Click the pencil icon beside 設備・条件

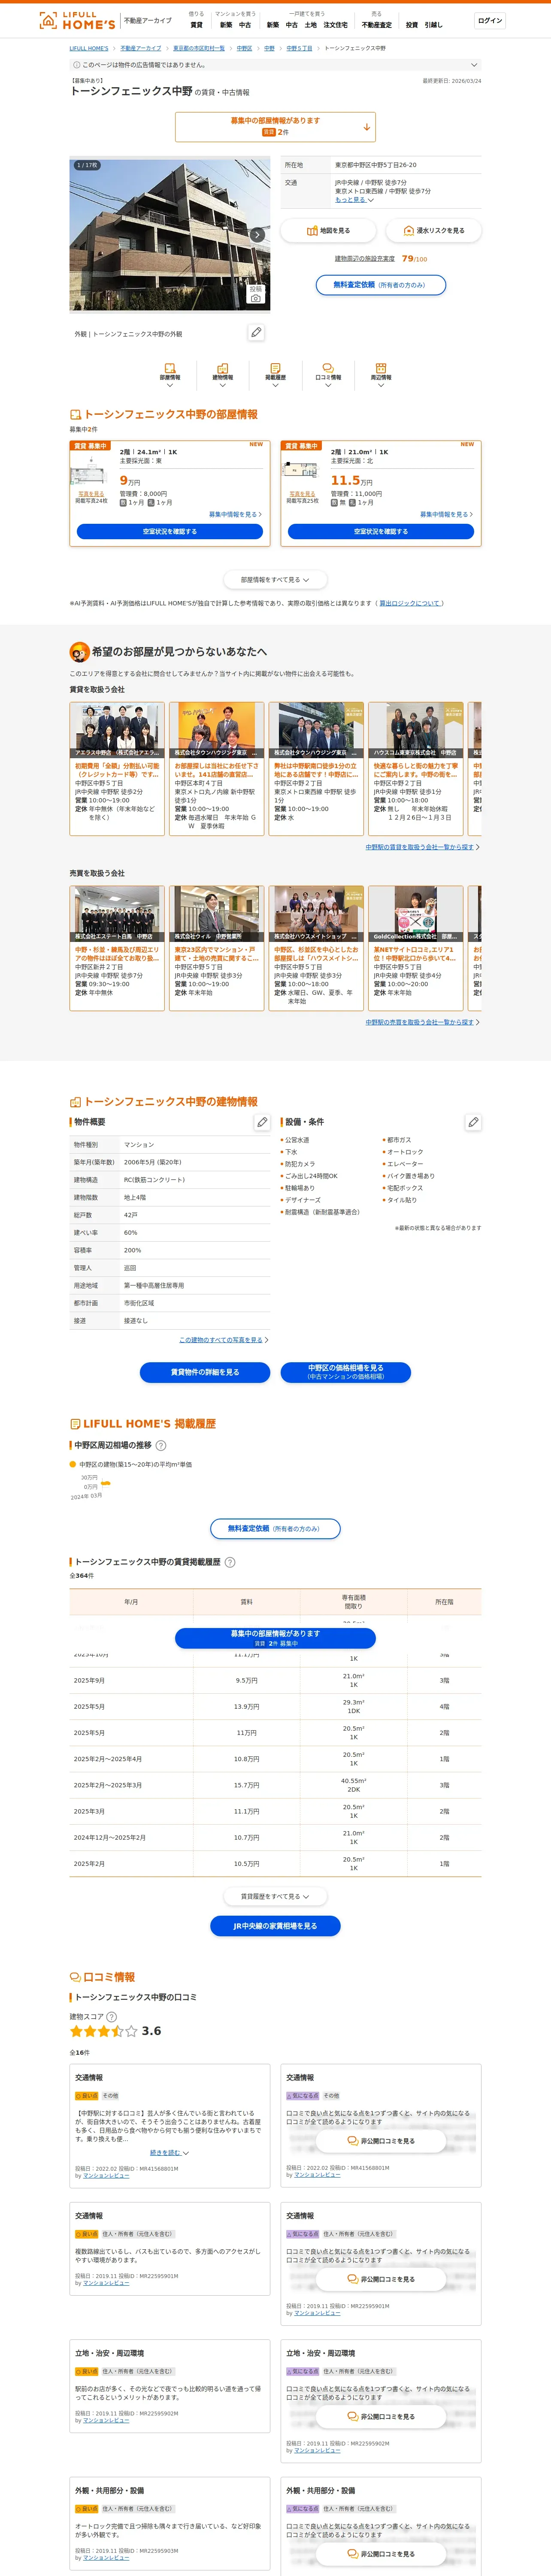point(473,1122)
